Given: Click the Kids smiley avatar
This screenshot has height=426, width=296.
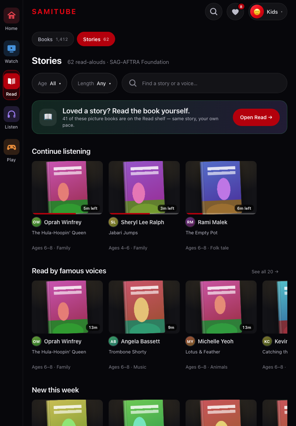Looking at the screenshot, I should pyautogui.click(x=257, y=12).
